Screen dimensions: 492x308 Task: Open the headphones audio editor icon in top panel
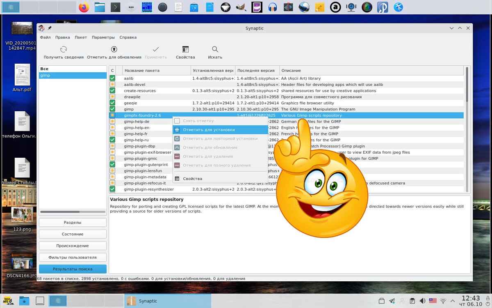[x=273, y=7]
